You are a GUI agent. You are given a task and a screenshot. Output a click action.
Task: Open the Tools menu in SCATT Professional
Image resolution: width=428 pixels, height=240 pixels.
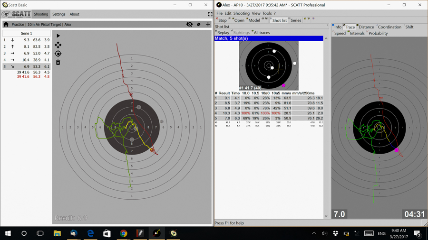tap(267, 13)
